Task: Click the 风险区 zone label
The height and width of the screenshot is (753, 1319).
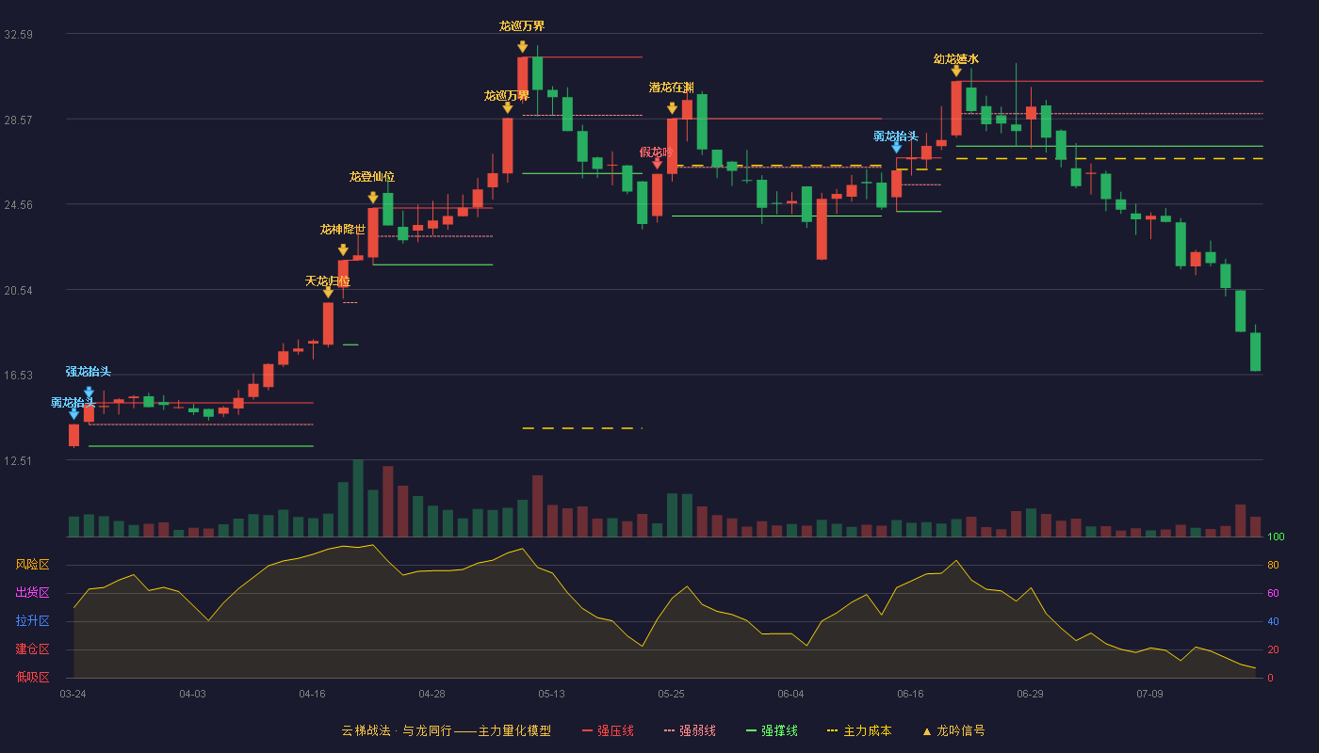Action: (x=33, y=565)
